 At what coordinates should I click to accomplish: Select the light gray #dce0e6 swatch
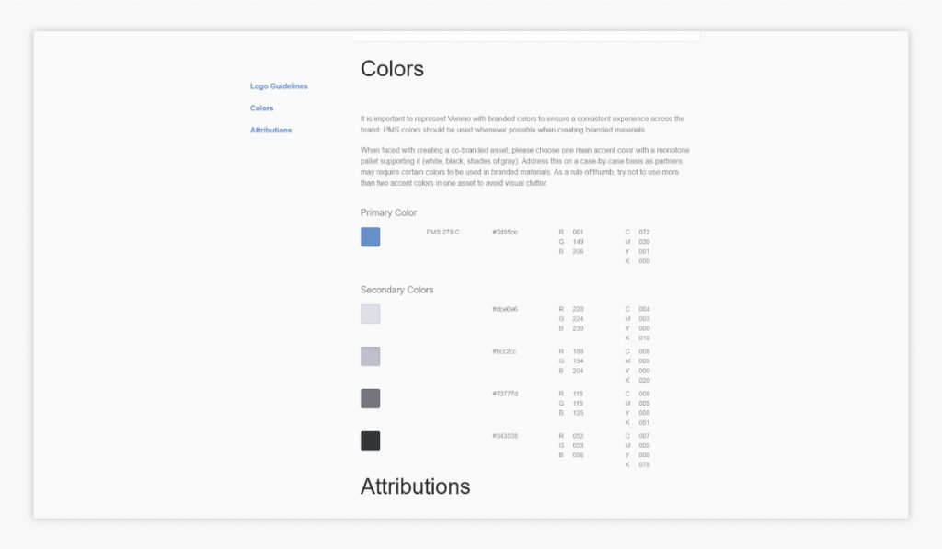point(370,314)
